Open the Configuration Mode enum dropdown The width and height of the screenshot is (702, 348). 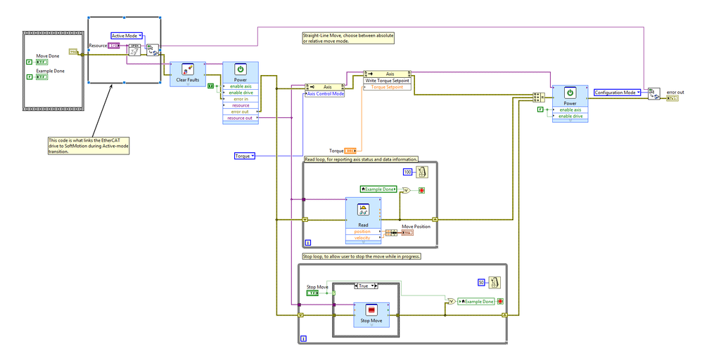click(617, 93)
